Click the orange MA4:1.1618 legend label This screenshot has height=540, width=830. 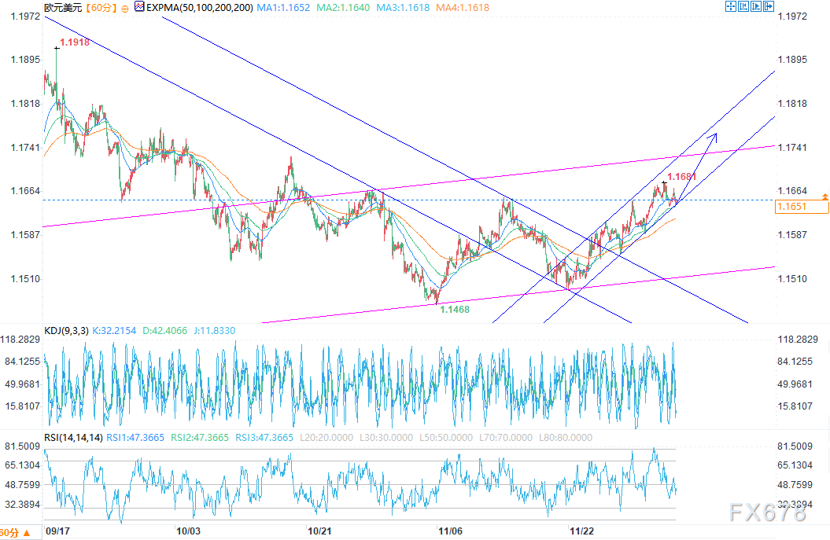[462, 7]
